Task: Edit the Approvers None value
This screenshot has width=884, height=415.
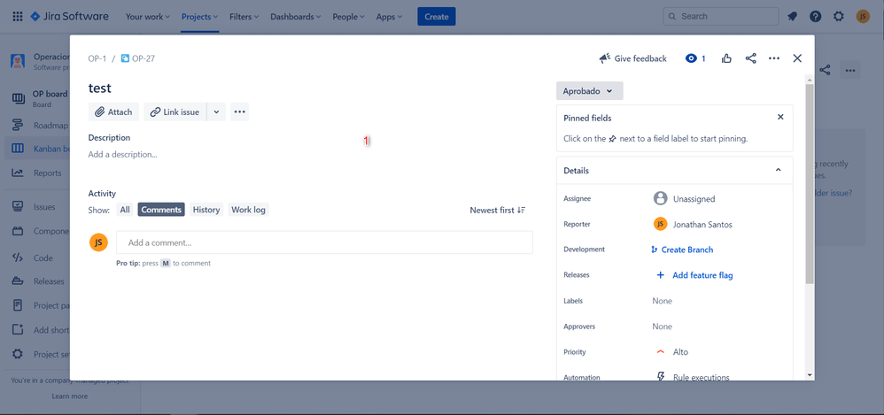Action: pos(662,327)
